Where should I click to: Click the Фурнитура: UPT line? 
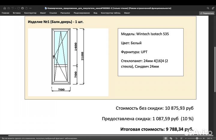pyautogui.click(x=134, y=52)
